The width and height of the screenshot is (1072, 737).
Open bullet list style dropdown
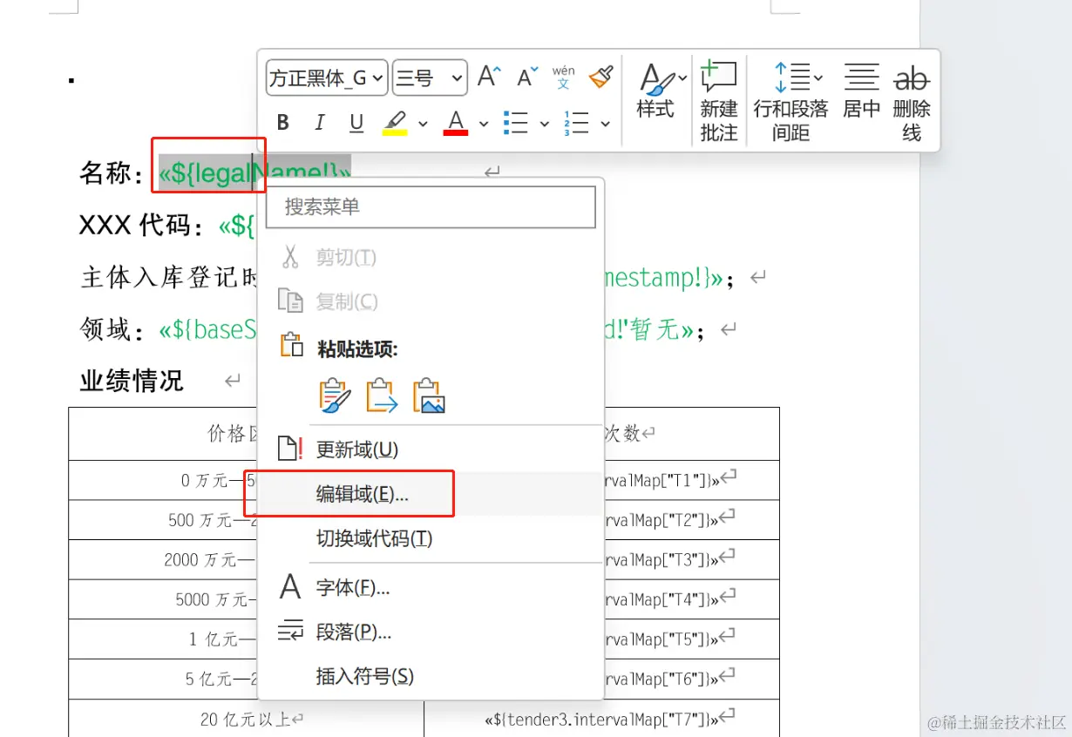(545, 124)
